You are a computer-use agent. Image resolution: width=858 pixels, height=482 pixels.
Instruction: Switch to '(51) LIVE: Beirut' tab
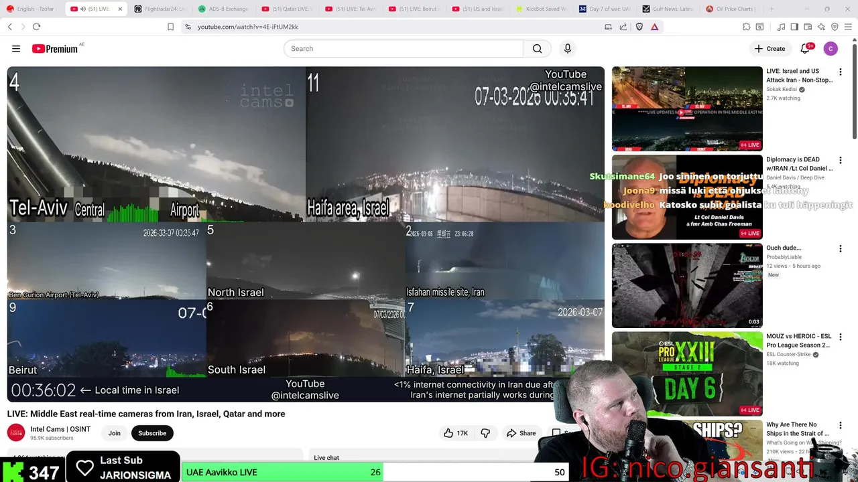[x=414, y=9]
